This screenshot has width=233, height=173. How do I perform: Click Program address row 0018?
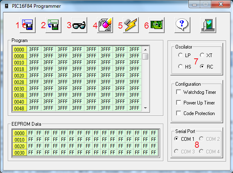pos(20,69)
